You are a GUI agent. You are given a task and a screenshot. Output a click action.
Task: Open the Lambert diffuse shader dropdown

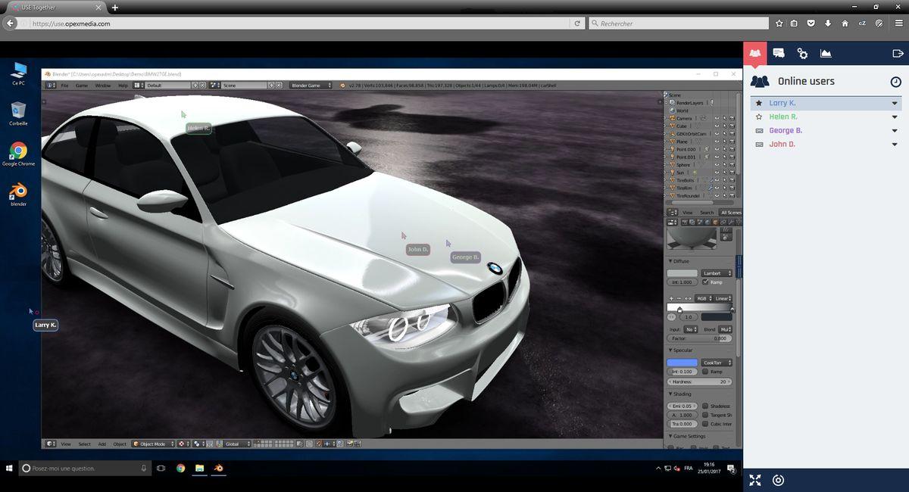click(x=717, y=272)
